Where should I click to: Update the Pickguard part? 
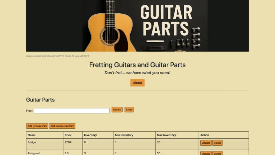(206, 154)
